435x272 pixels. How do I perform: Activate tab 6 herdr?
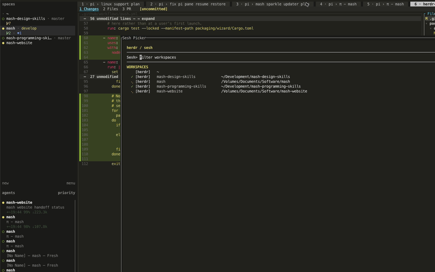[423, 4]
